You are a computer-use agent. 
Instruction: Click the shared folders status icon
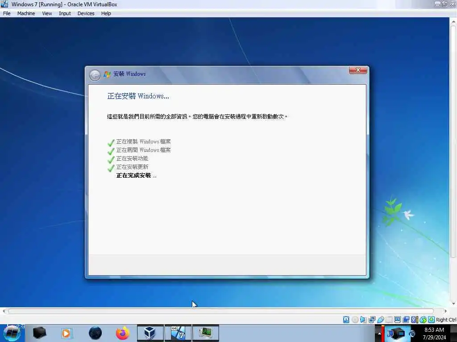tap(389, 320)
